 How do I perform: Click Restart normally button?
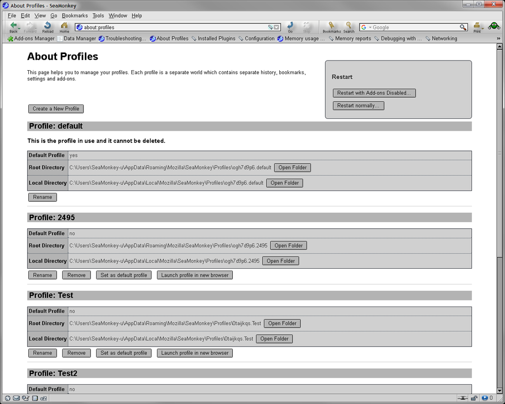pos(358,106)
